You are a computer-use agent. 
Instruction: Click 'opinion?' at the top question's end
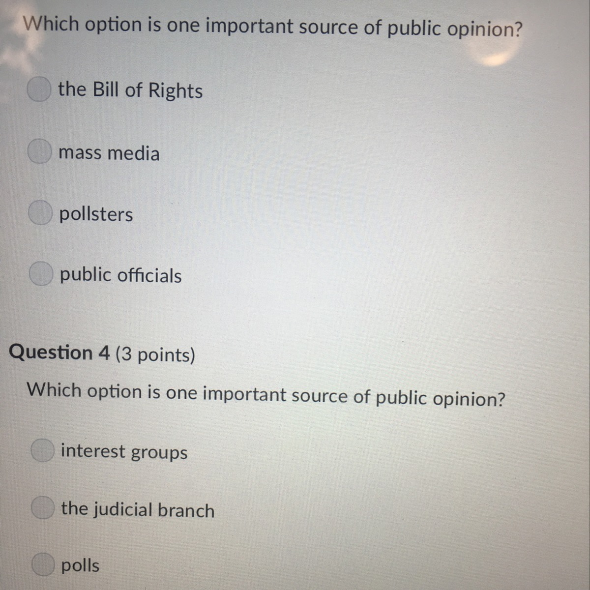click(x=484, y=29)
